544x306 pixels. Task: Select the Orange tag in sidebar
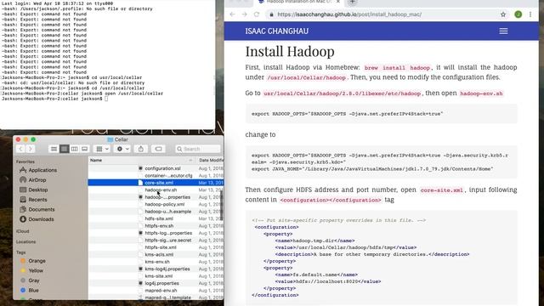point(33,261)
